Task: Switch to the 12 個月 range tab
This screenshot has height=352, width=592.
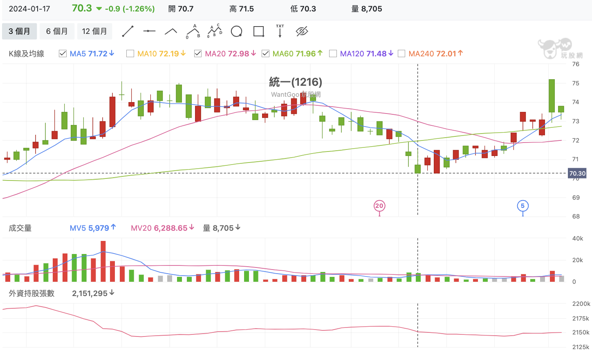Action: point(94,31)
